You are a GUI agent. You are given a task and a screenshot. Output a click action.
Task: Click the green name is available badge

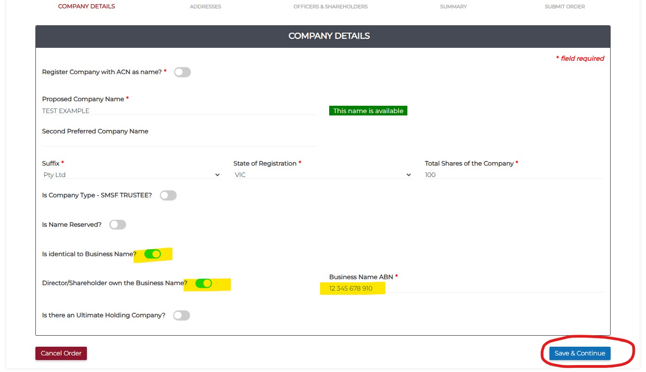[x=368, y=111]
